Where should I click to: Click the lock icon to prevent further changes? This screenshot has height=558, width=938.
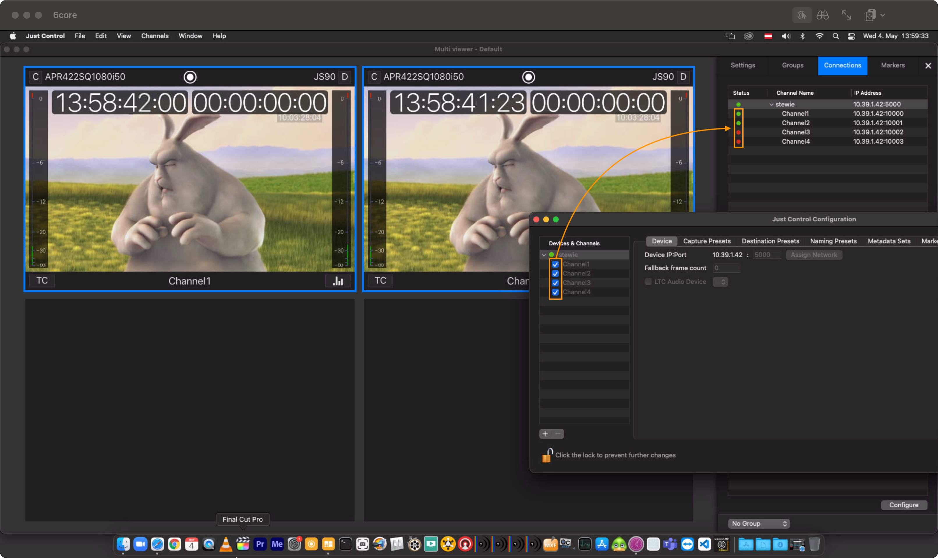pos(547,455)
